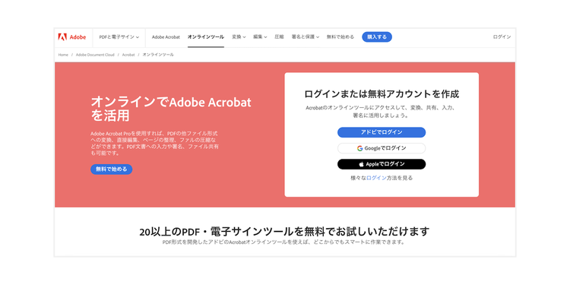The image size is (570, 285).
Task: Click the オンラインでAdobe Acrobatを活用 heading
Action: [171, 109]
